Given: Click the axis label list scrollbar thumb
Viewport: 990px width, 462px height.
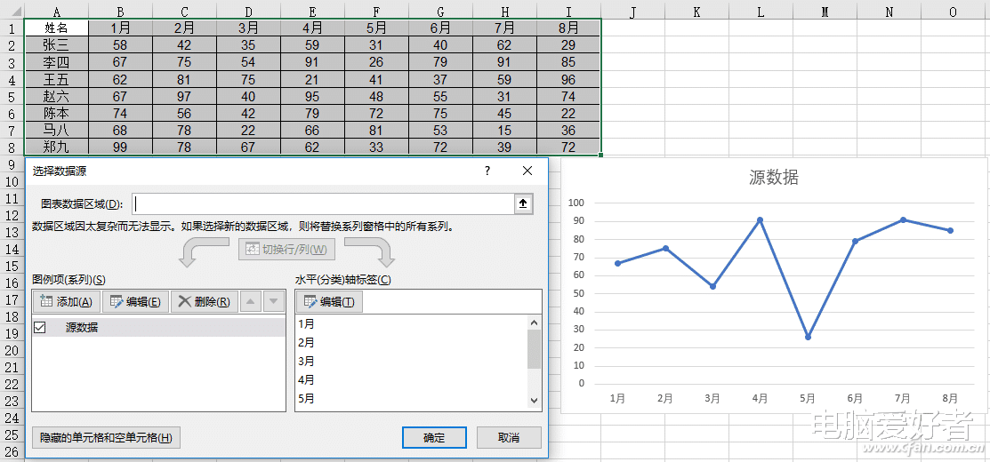Looking at the screenshot, I should coord(535,349).
